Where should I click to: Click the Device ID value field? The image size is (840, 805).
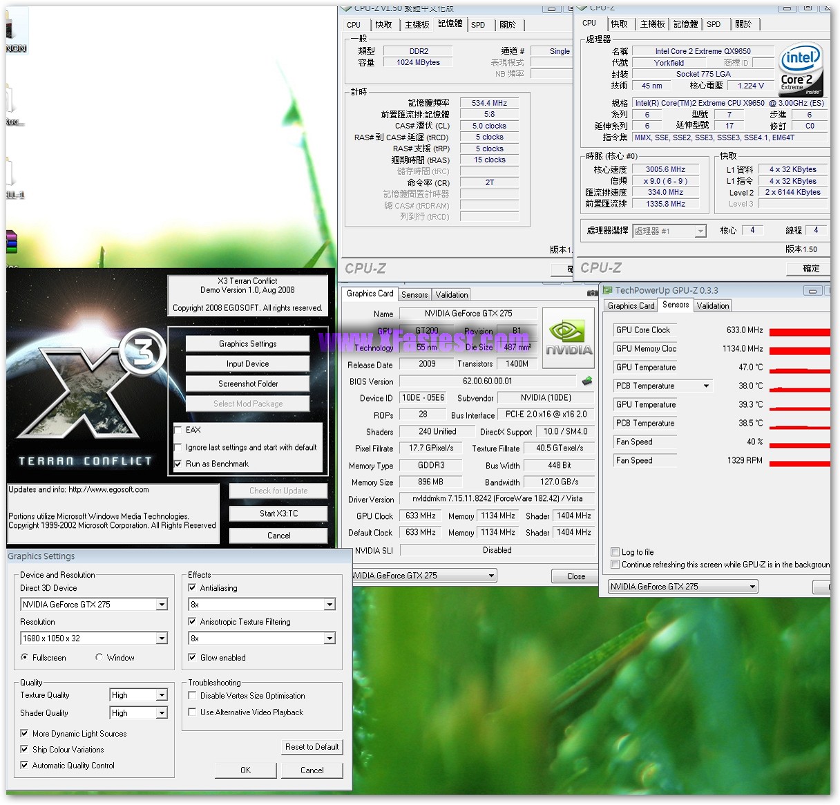click(423, 398)
